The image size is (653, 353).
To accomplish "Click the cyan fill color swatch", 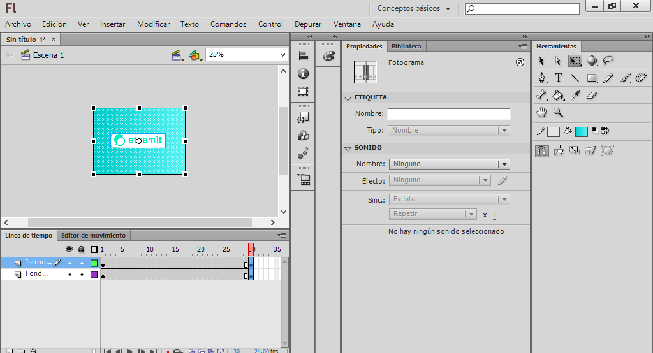I will pyautogui.click(x=581, y=131).
